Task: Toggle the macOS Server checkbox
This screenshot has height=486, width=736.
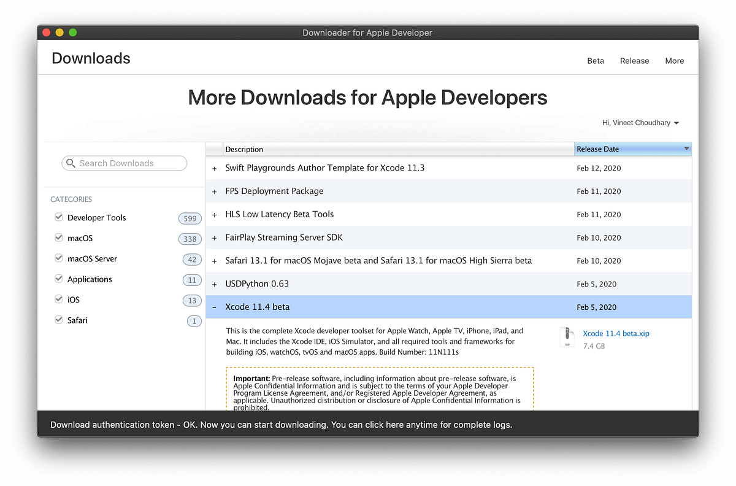Action: (58, 258)
